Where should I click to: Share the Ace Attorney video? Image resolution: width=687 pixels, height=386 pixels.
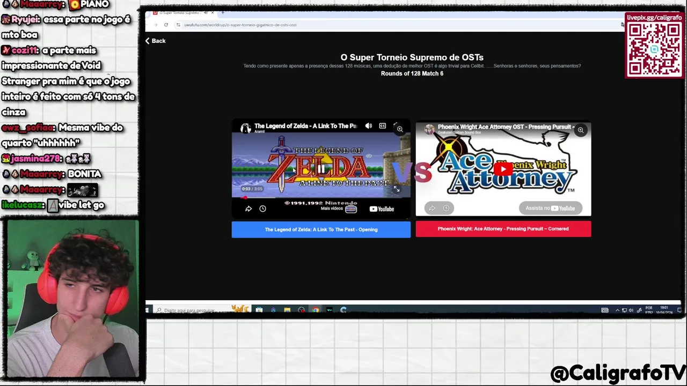[432, 208]
